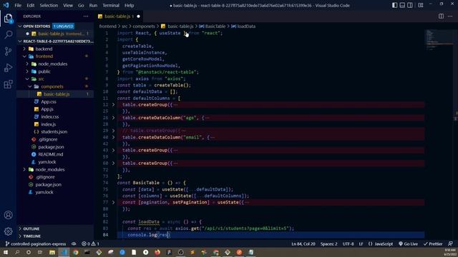The height and width of the screenshot is (257, 458).
Task: Open the File menu
Action: click(x=18, y=5)
